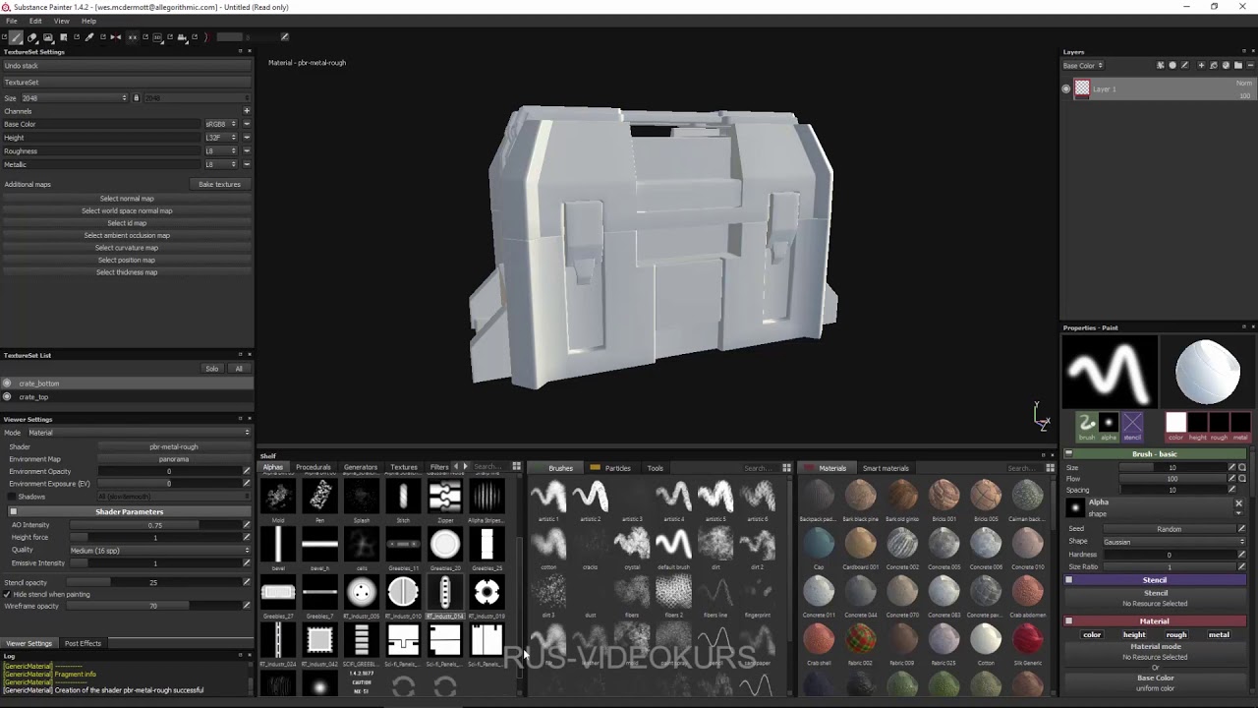Switch to the Procedurals shelf tab

coord(313,467)
